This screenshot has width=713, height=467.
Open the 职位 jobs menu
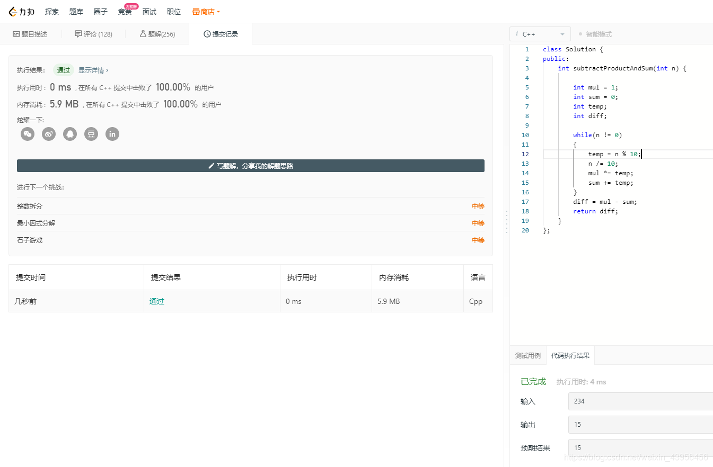(174, 12)
